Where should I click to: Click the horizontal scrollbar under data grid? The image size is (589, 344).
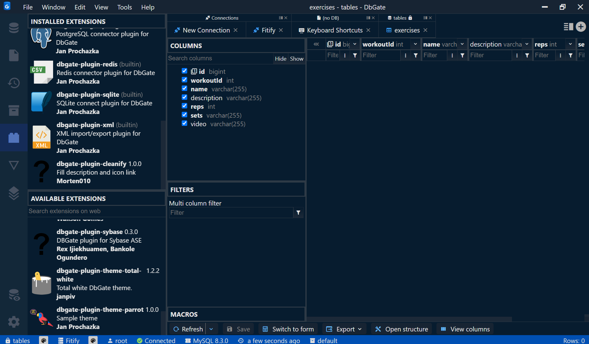409,319
